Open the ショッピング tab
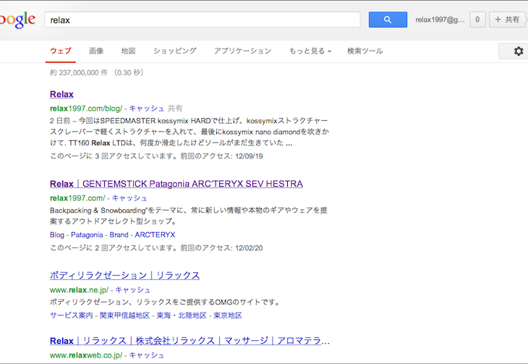The image size is (528, 364). click(175, 51)
